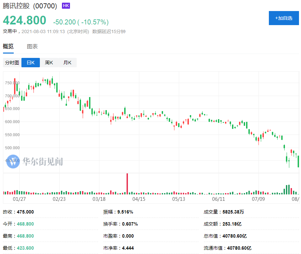Image resolution: width=301 pixels, height=254 pixels.
Task: Add stock via +加自选 button
Action: (x=284, y=18)
